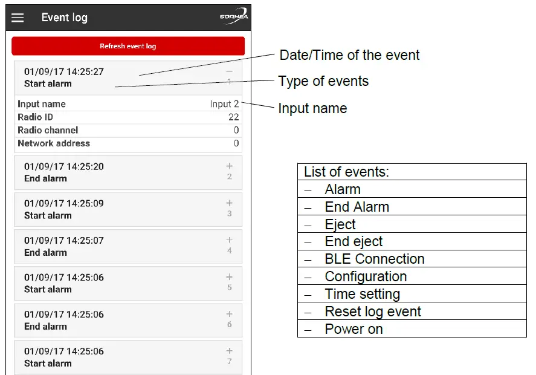Click the Input name row

pos(128,104)
